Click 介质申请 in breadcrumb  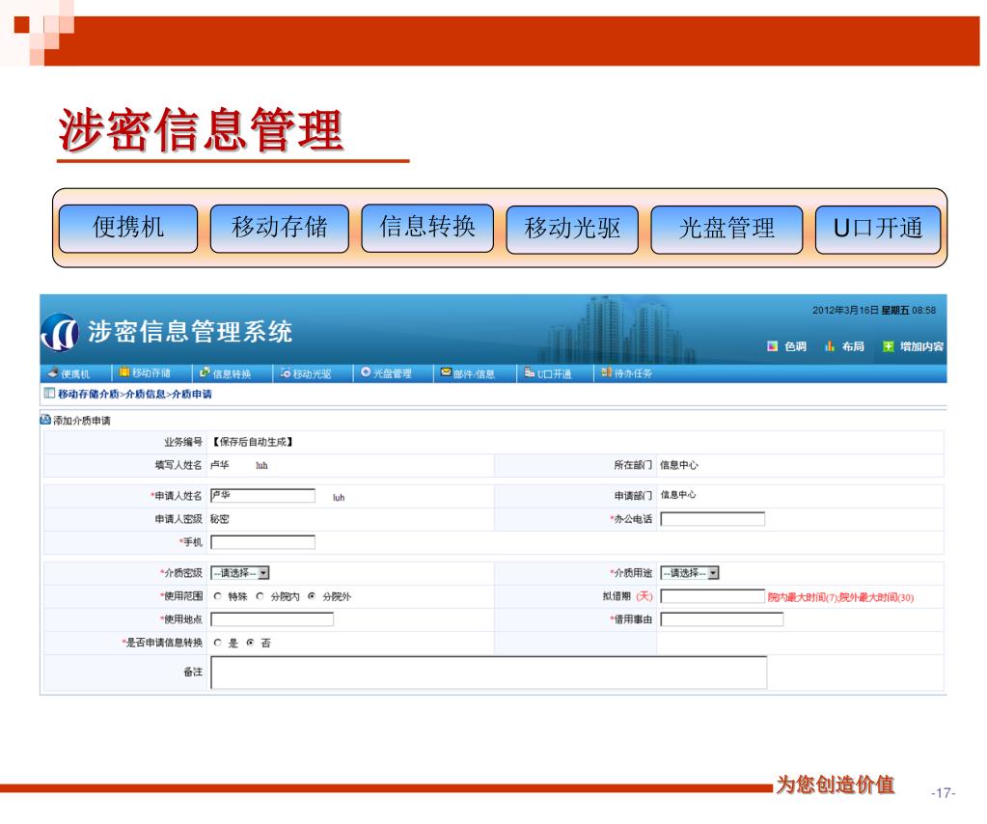192,394
